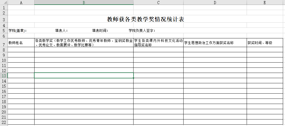
Task: Select the 各类教学奖 header cell
Action: coord(84,43)
